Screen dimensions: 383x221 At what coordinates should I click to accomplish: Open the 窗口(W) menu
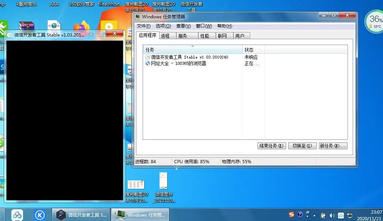coord(204,26)
